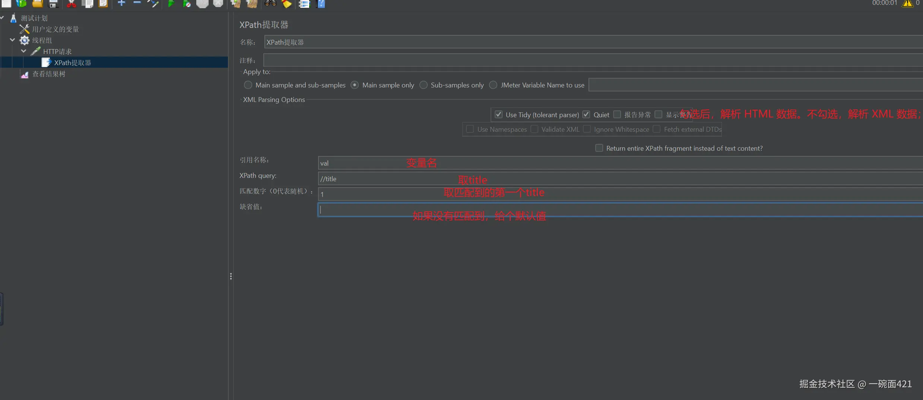
Task: Open 查看结果树 listener node
Action: coord(49,74)
